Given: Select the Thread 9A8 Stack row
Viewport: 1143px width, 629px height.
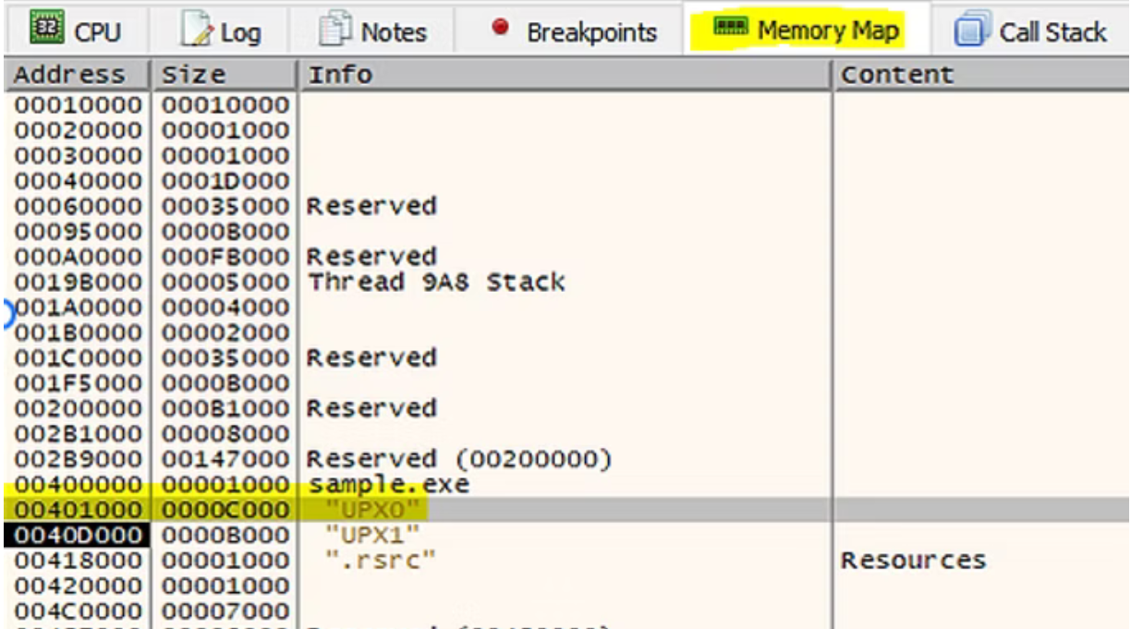Looking at the screenshot, I should tap(434, 282).
